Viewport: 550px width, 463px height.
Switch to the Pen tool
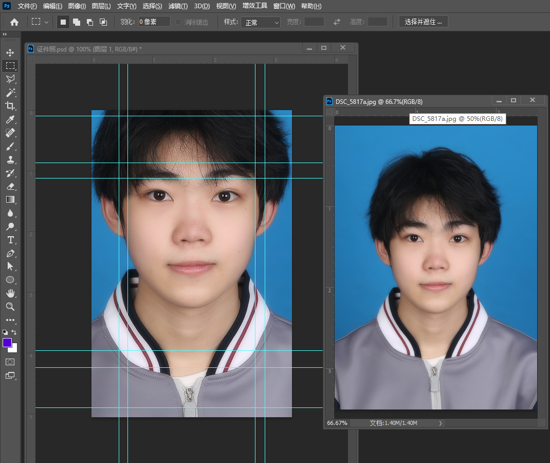10,253
